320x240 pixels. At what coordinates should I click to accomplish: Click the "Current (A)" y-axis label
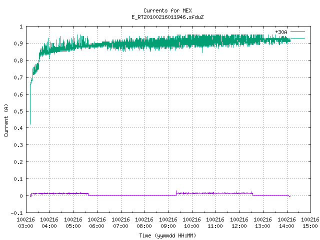tap(6, 120)
